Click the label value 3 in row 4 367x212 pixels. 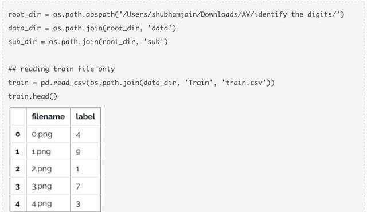point(85,204)
